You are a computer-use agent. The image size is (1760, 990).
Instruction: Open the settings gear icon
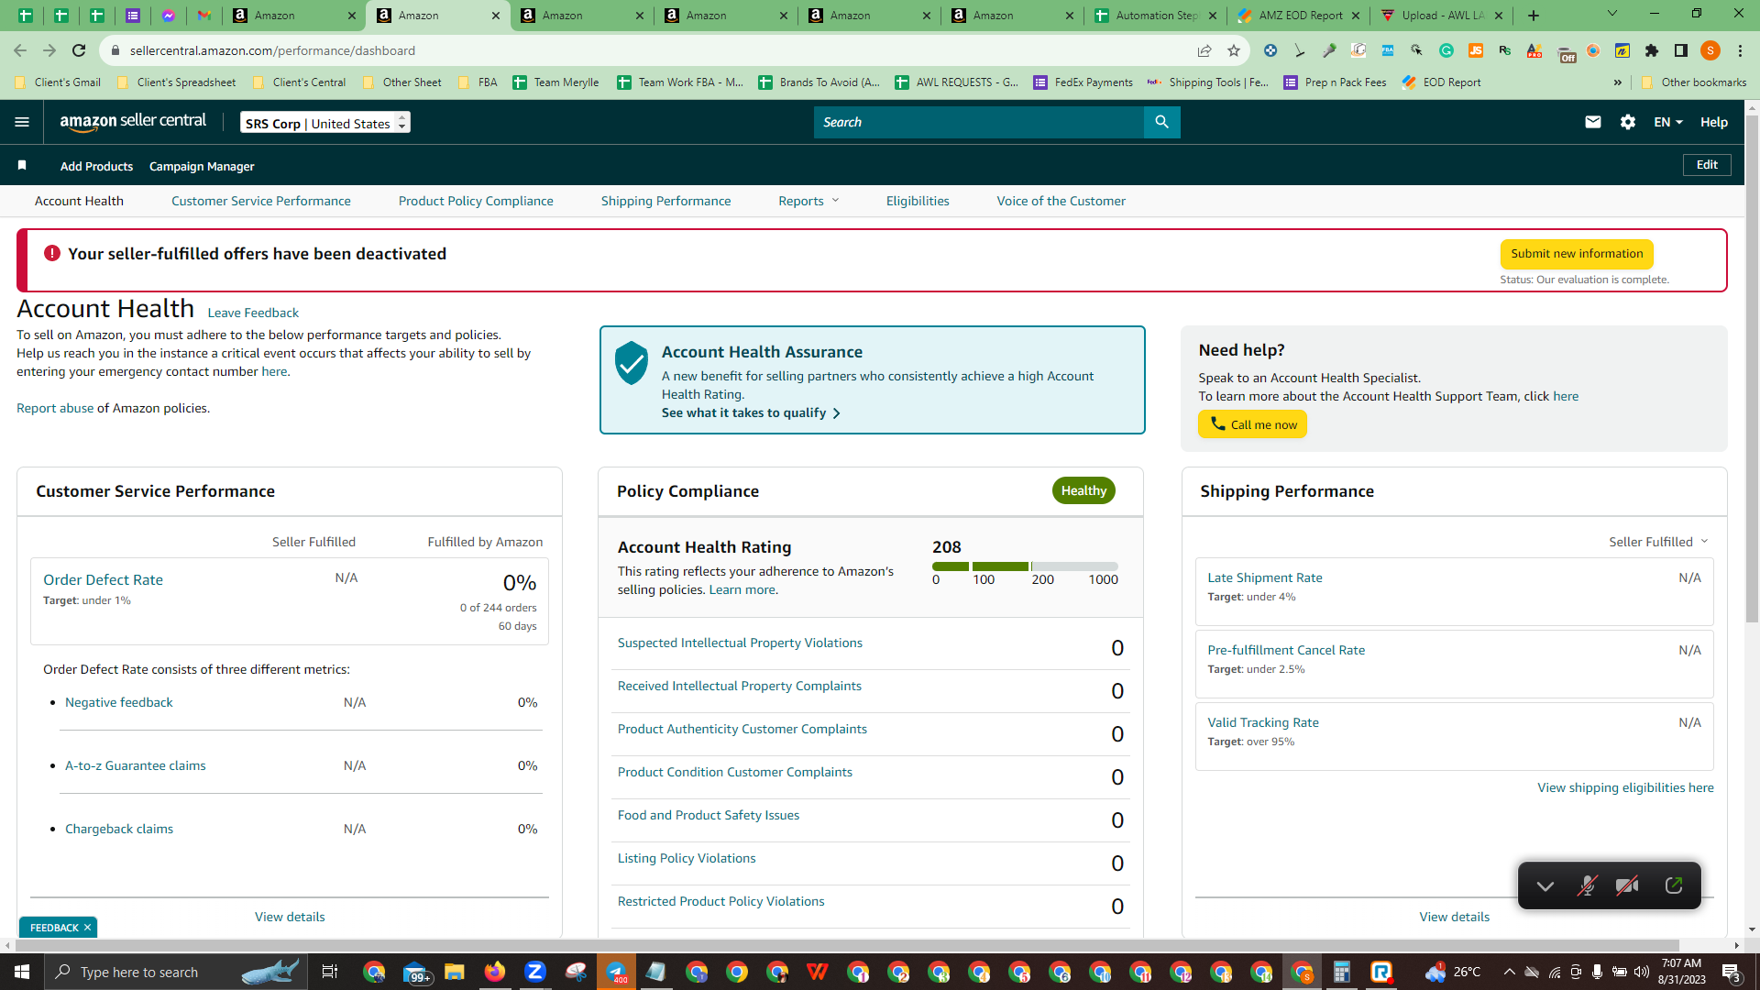coord(1628,122)
